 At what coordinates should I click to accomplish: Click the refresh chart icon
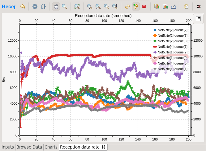tap(127, 6)
